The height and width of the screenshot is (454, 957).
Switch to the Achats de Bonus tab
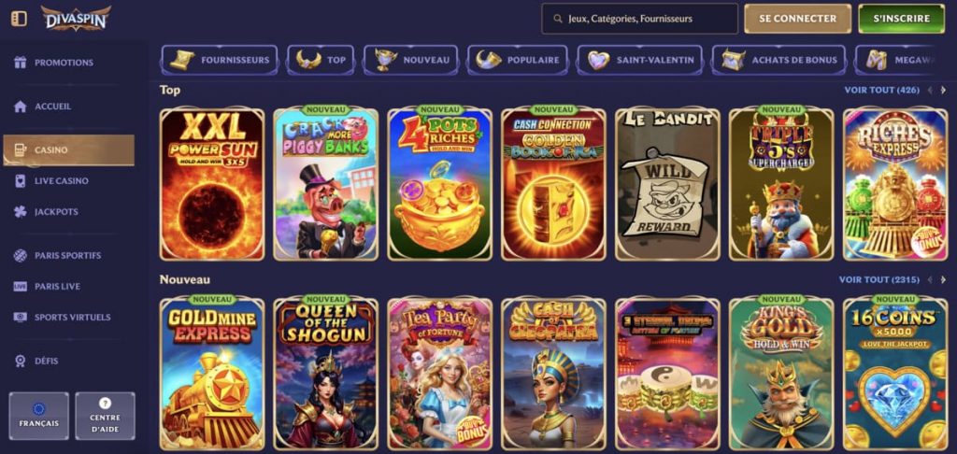click(x=778, y=60)
